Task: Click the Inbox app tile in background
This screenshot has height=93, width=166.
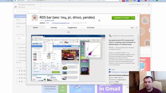Action: click(82, 89)
